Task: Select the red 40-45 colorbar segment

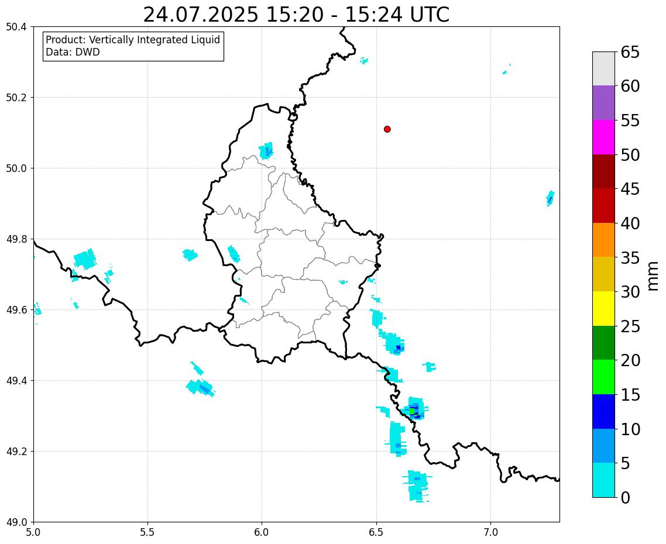Action: [603, 205]
